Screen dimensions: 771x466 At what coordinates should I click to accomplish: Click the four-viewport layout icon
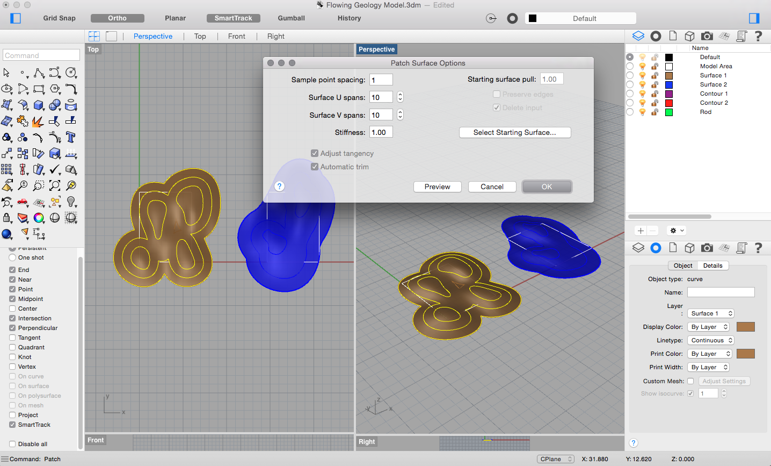pyautogui.click(x=94, y=36)
